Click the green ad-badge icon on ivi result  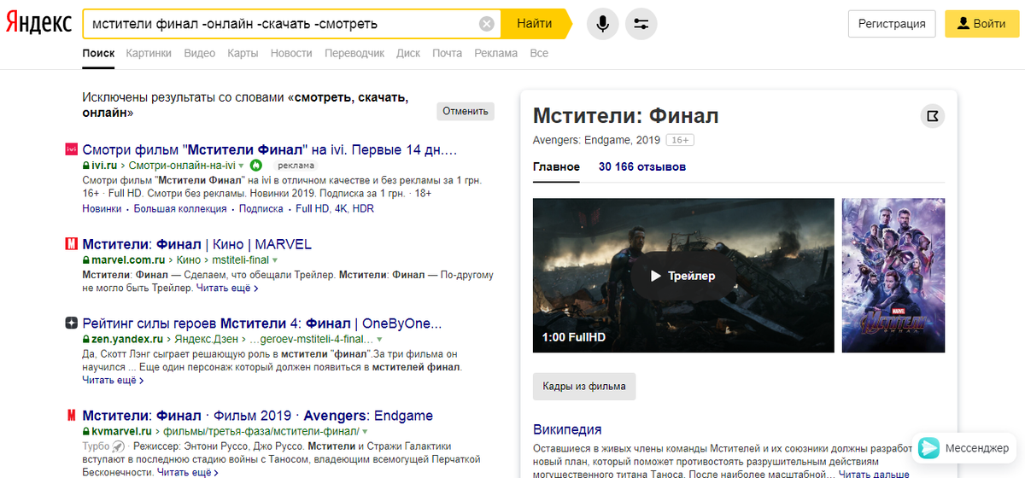pyautogui.click(x=255, y=165)
